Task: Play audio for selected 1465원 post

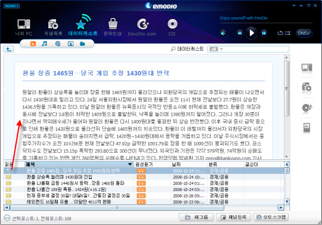Action: [141, 171]
